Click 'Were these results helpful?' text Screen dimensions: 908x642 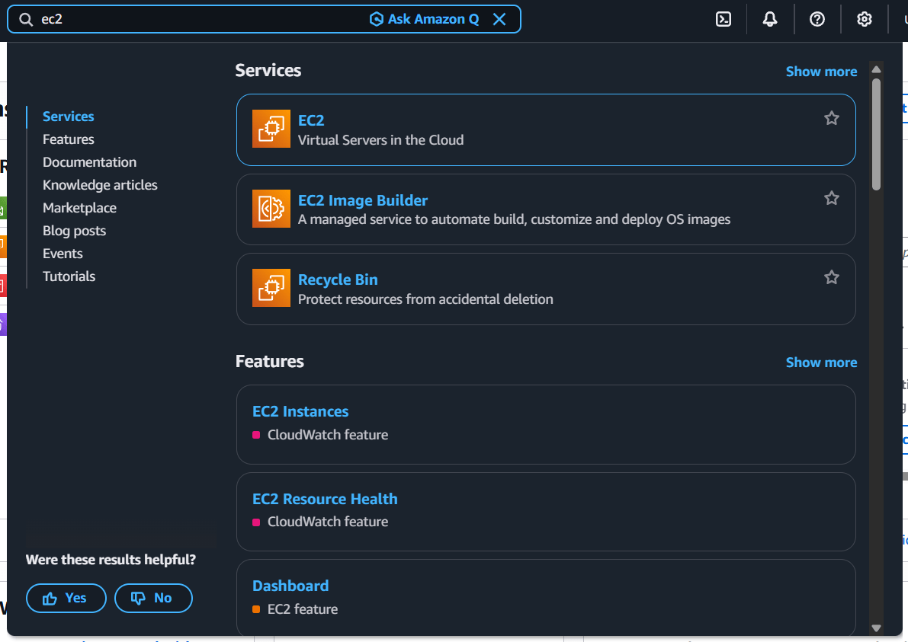[111, 559]
